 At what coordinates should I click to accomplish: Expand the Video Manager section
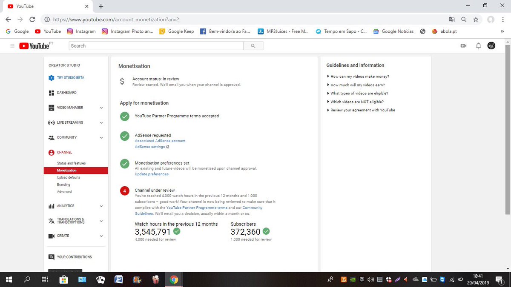pyautogui.click(x=101, y=108)
